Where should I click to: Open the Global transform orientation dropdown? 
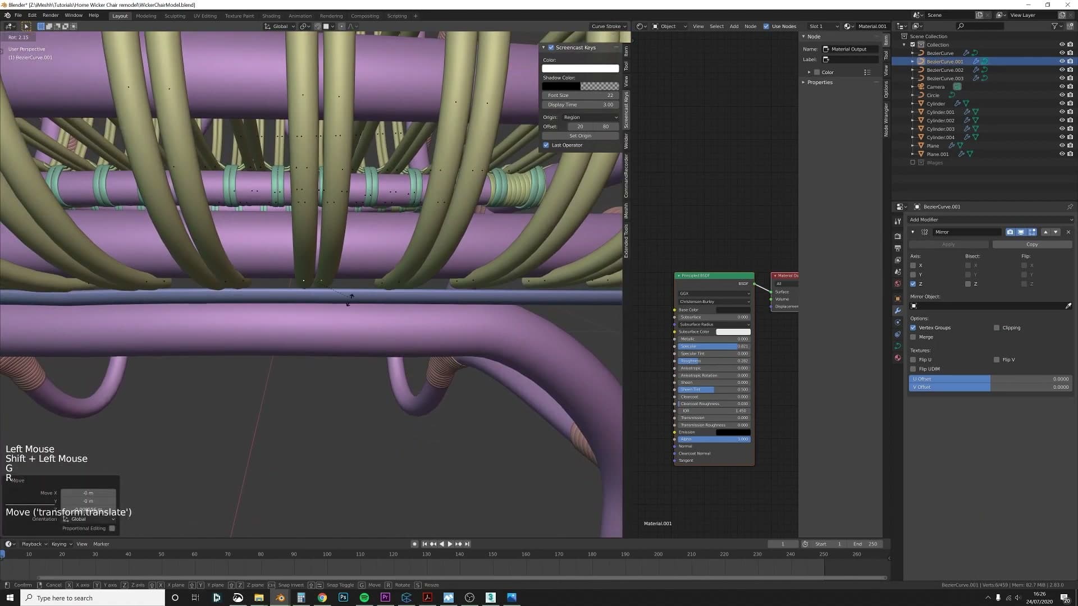pos(280,26)
